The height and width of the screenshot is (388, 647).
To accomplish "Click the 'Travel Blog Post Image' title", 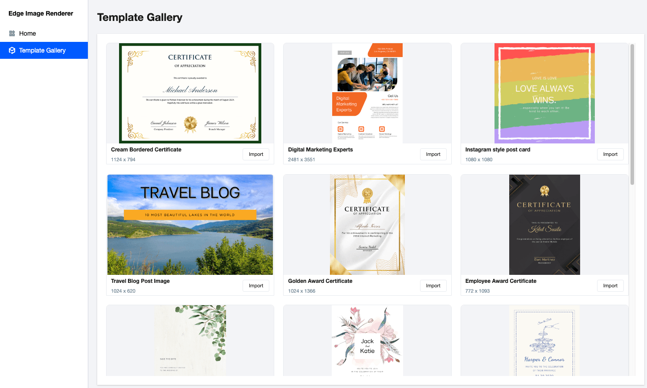I will click(x=140, y=281).
